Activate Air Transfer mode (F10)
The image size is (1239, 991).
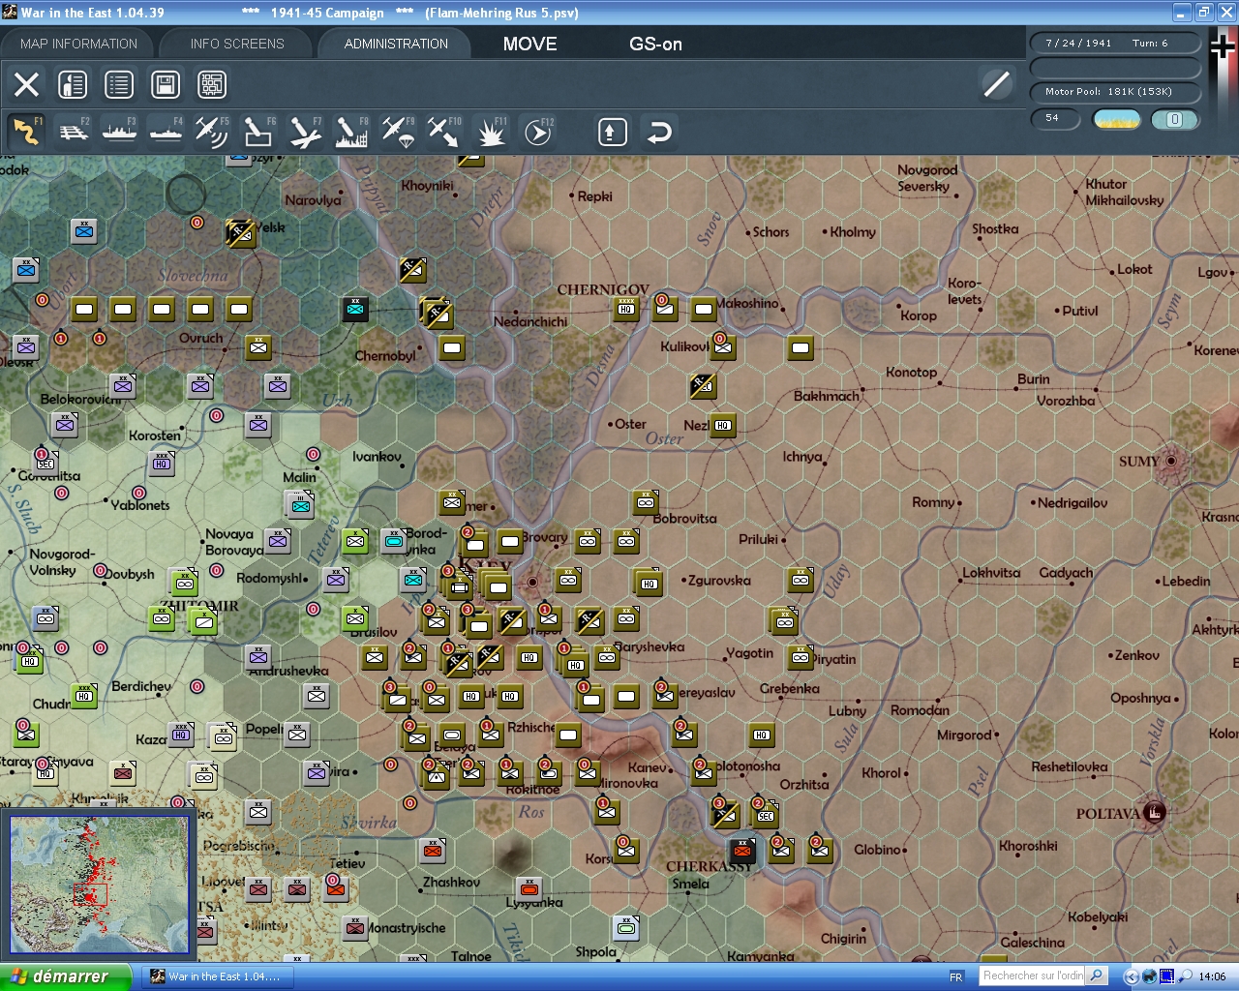[x=443, y=132]
